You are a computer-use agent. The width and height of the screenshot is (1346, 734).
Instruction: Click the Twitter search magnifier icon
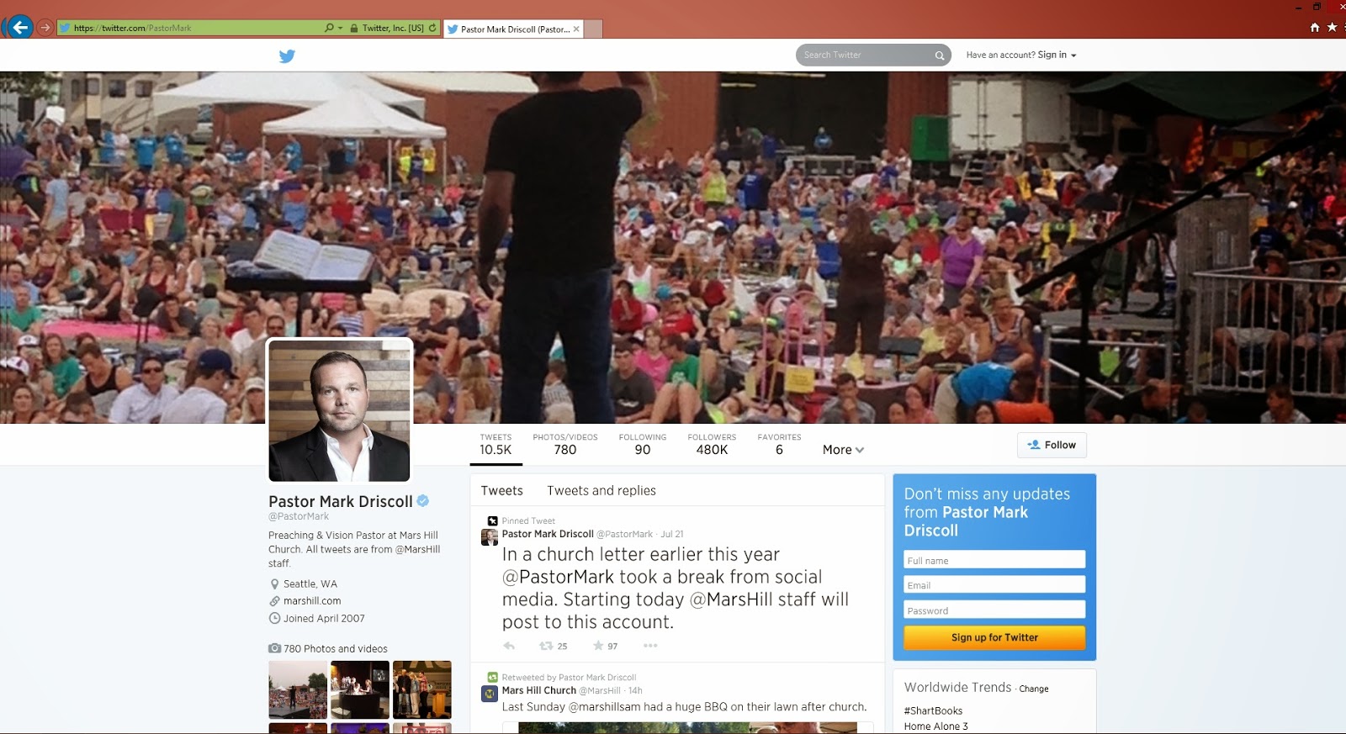(x=940, y=55)
